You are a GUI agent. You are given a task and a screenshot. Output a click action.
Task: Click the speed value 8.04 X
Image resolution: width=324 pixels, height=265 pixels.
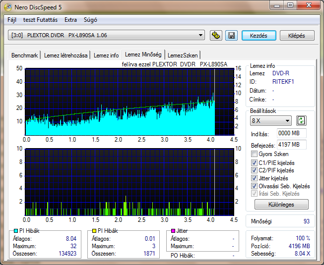pos(302,254)
